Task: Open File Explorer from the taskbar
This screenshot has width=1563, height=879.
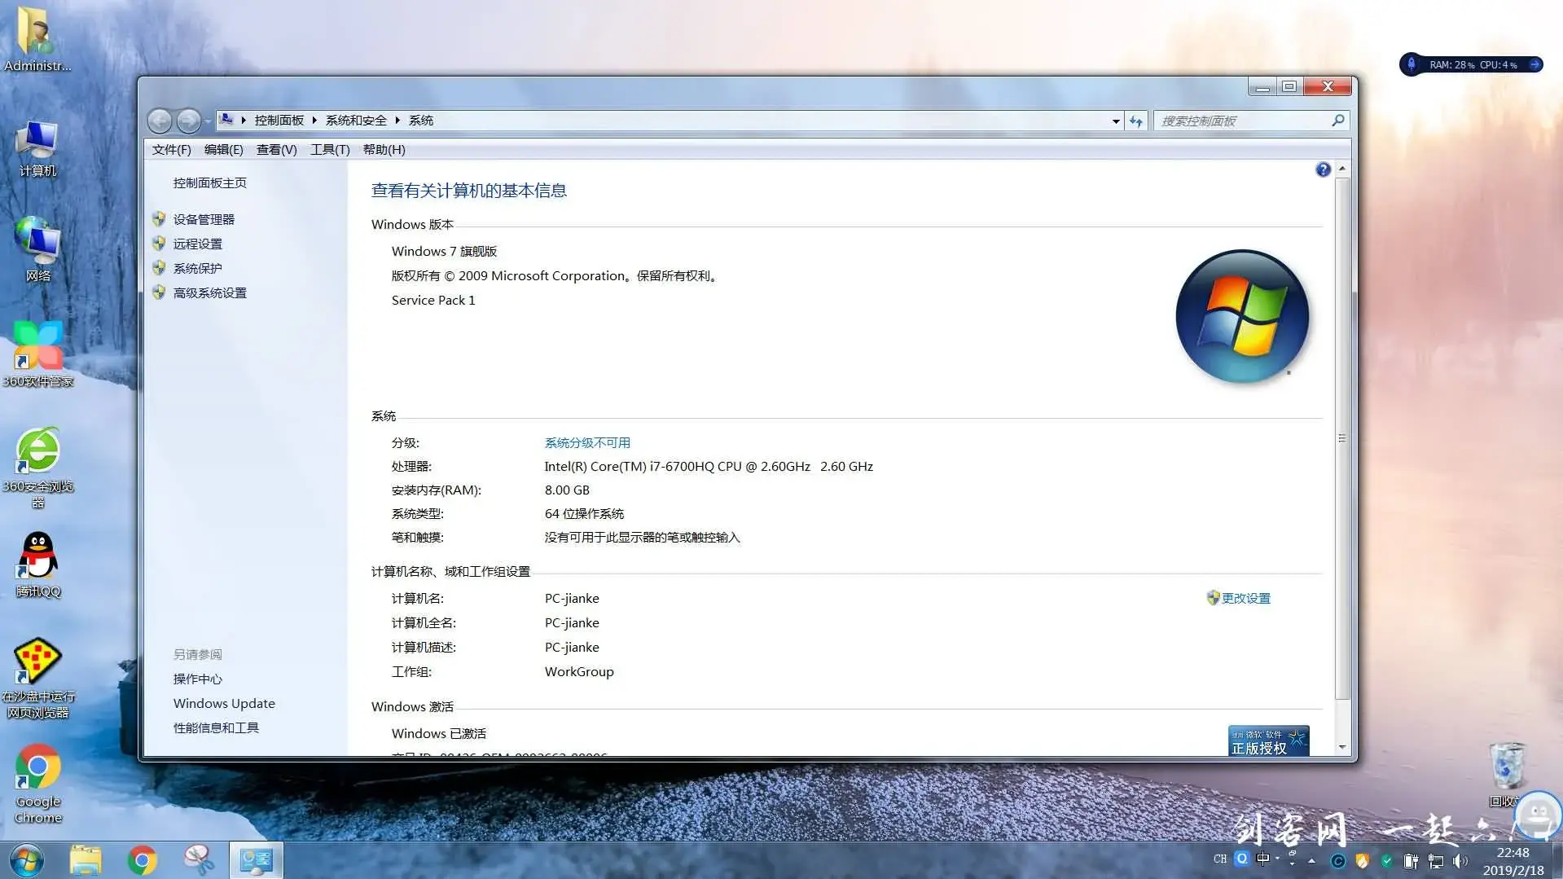Action: point(86,860)
